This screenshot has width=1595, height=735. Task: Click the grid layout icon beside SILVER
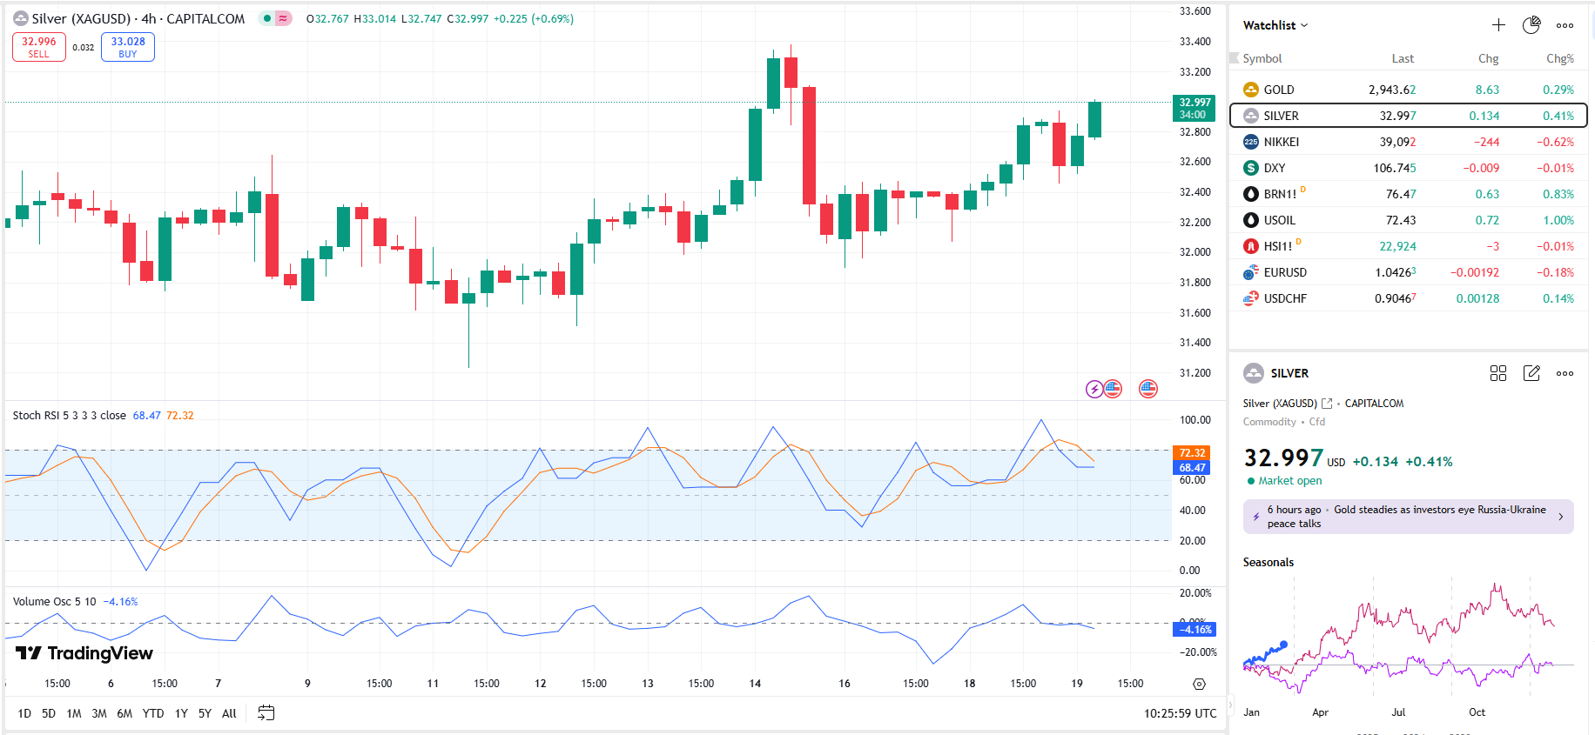[x=1497, y=373]
